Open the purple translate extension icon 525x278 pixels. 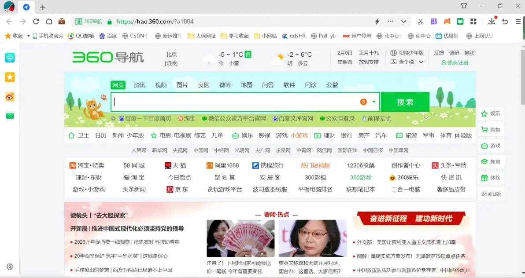pos(433,22)
